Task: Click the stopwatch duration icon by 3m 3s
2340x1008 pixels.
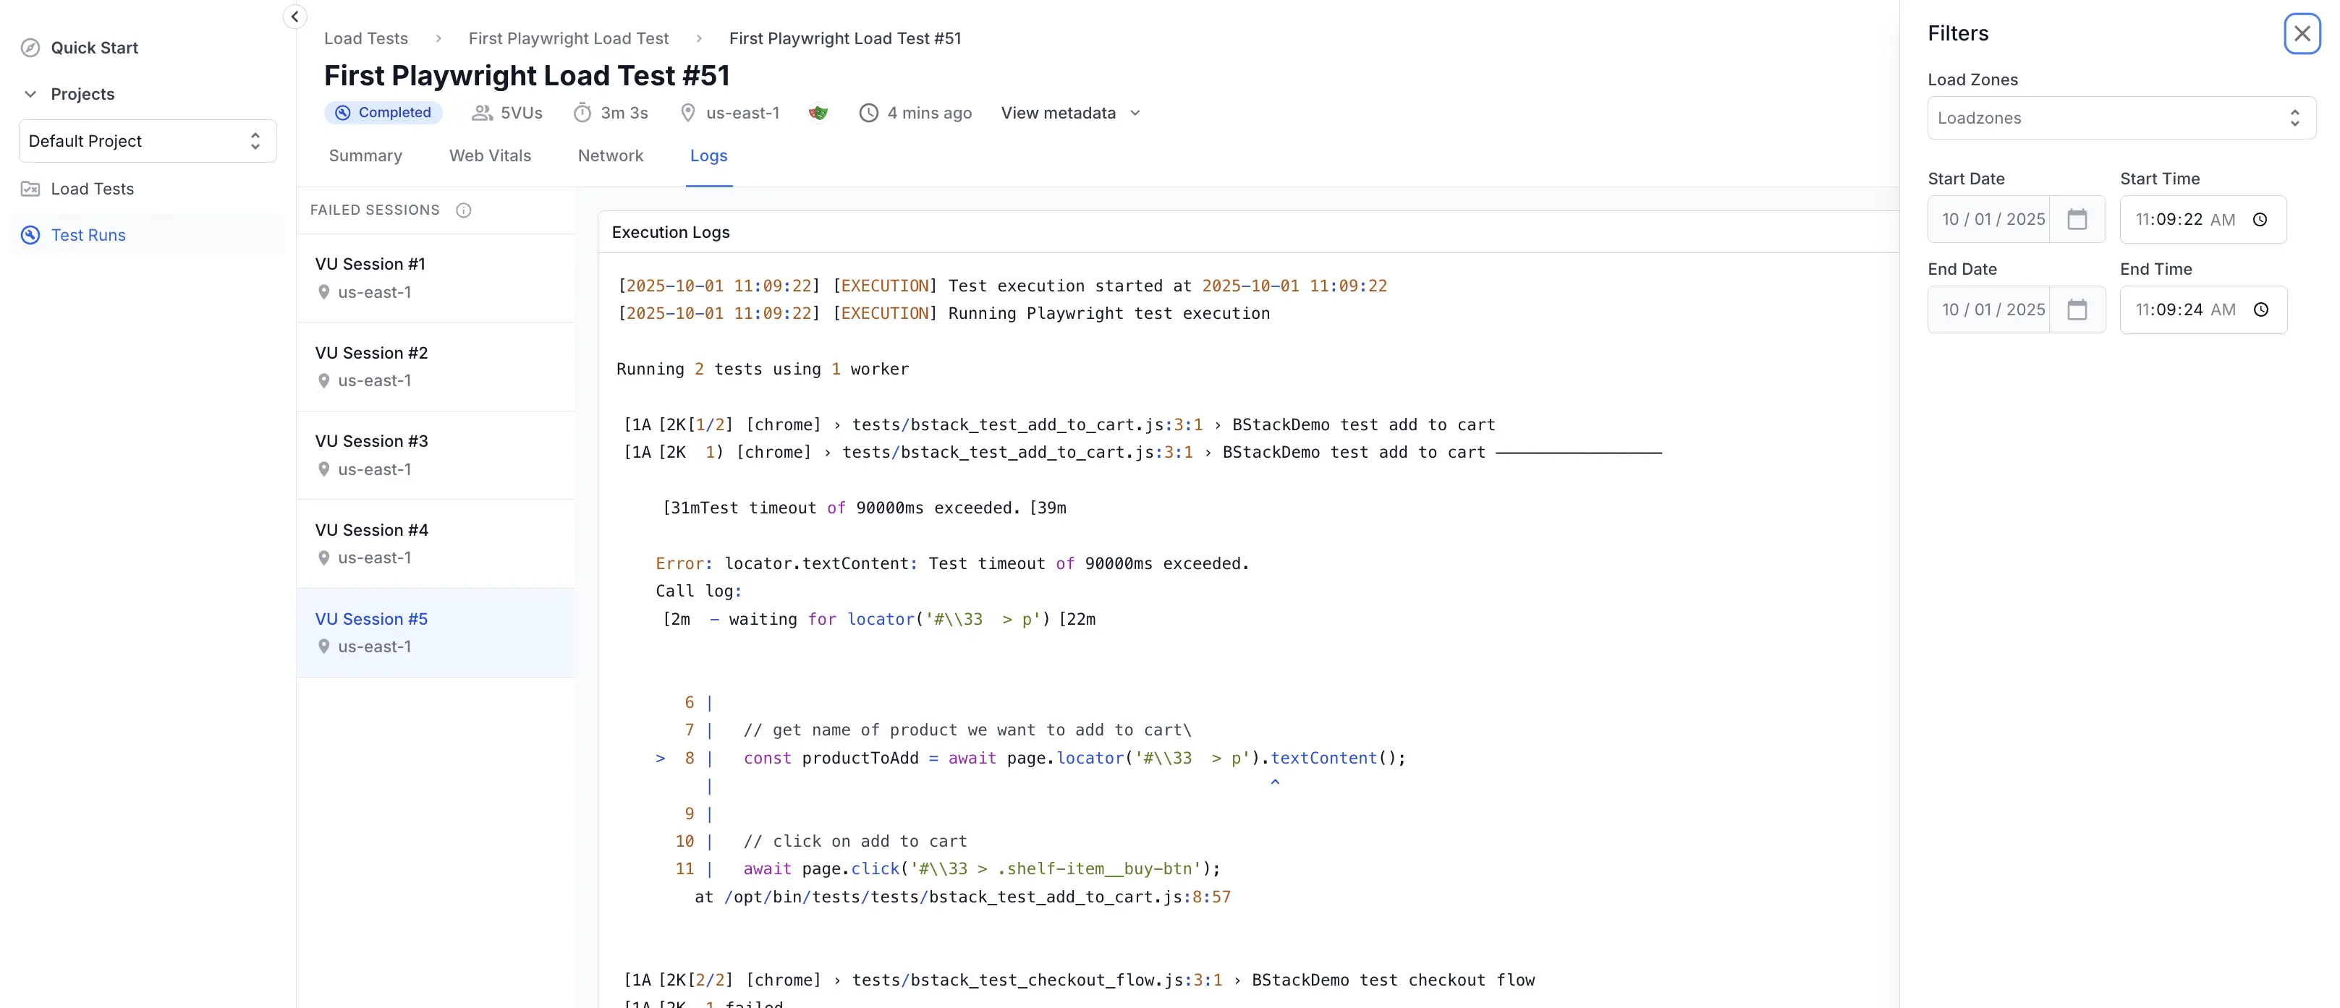Action: point(582,113)
